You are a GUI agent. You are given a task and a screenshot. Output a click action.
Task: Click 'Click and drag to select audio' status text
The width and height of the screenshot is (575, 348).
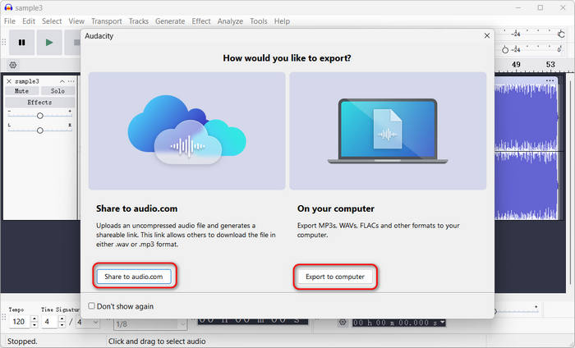coord(157,341)
